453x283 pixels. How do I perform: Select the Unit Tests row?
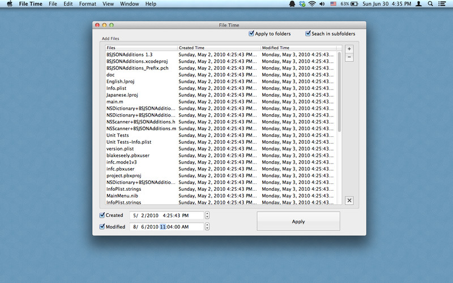(221, 135)
